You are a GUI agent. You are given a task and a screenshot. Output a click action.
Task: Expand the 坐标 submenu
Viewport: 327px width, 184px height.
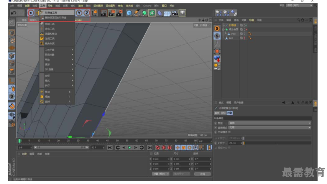point(57,76)
